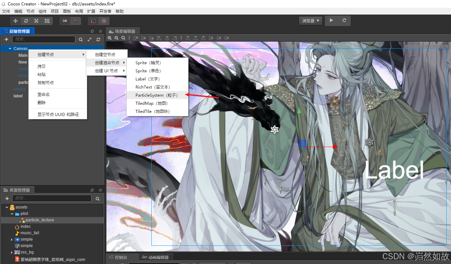Image resolution: width=451 pixels, height=264 pixels.
Task: Expand the sss_bg asset
Action: coord(12,252)
